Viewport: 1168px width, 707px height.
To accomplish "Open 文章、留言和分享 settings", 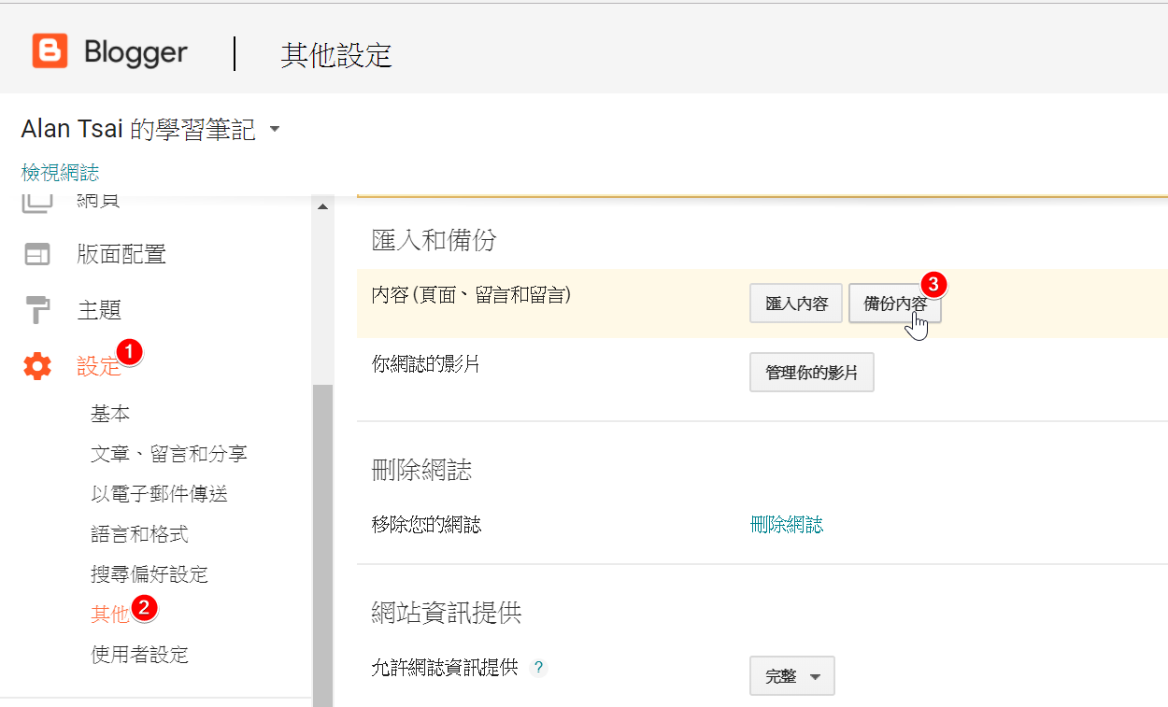I will (x=169, y=454).
